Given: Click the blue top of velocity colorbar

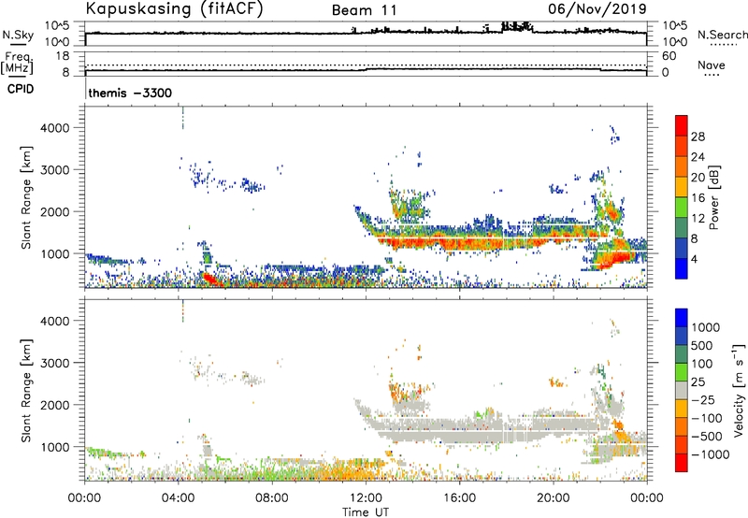Looking at the screenshot, I should 682,317.
